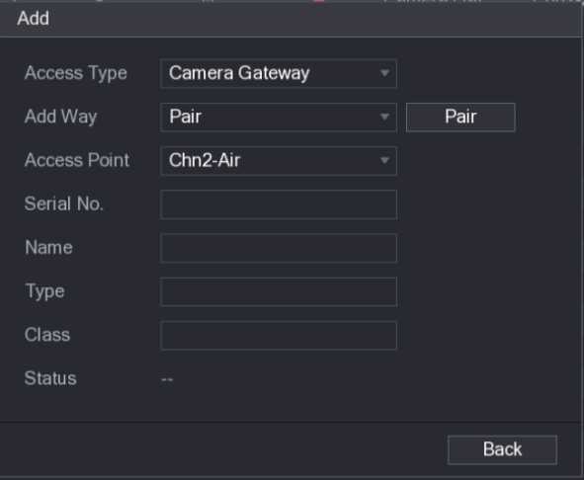Click the arrow icon beside Chn2-Air
Screen dimensions: 584x480
(x=384, y=161)
